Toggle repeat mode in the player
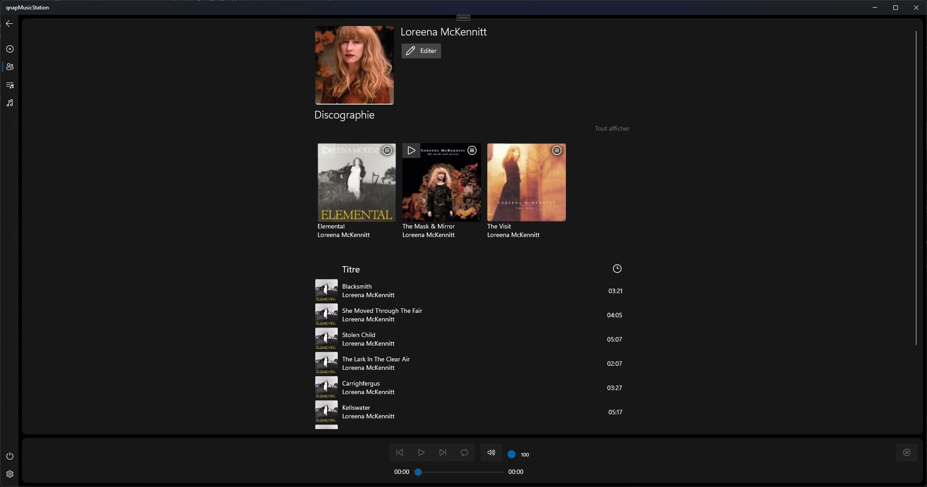Viewport: 927px width, 487px height. (x=464, y=452)
